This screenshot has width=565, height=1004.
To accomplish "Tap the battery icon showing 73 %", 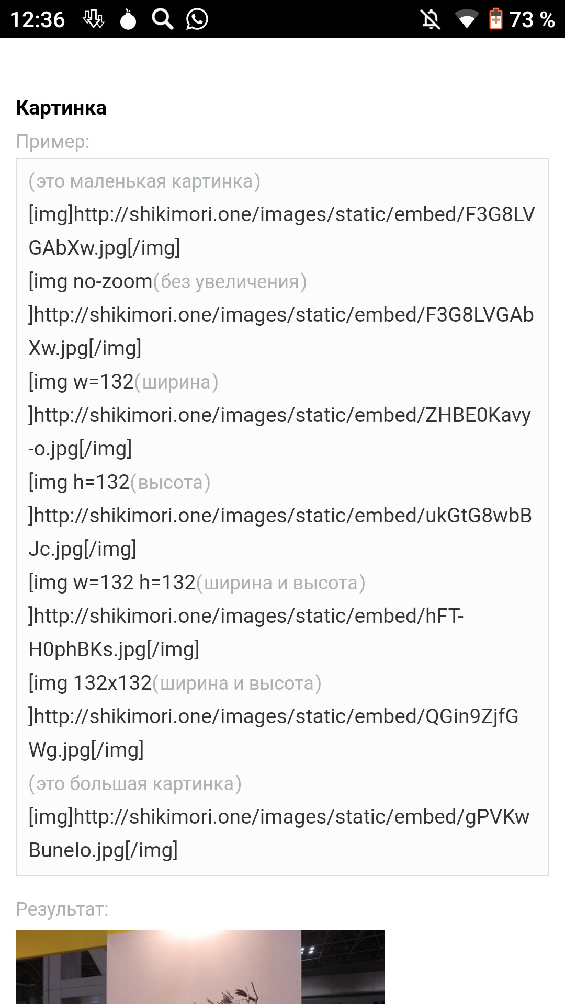I will tap(495, 19).
